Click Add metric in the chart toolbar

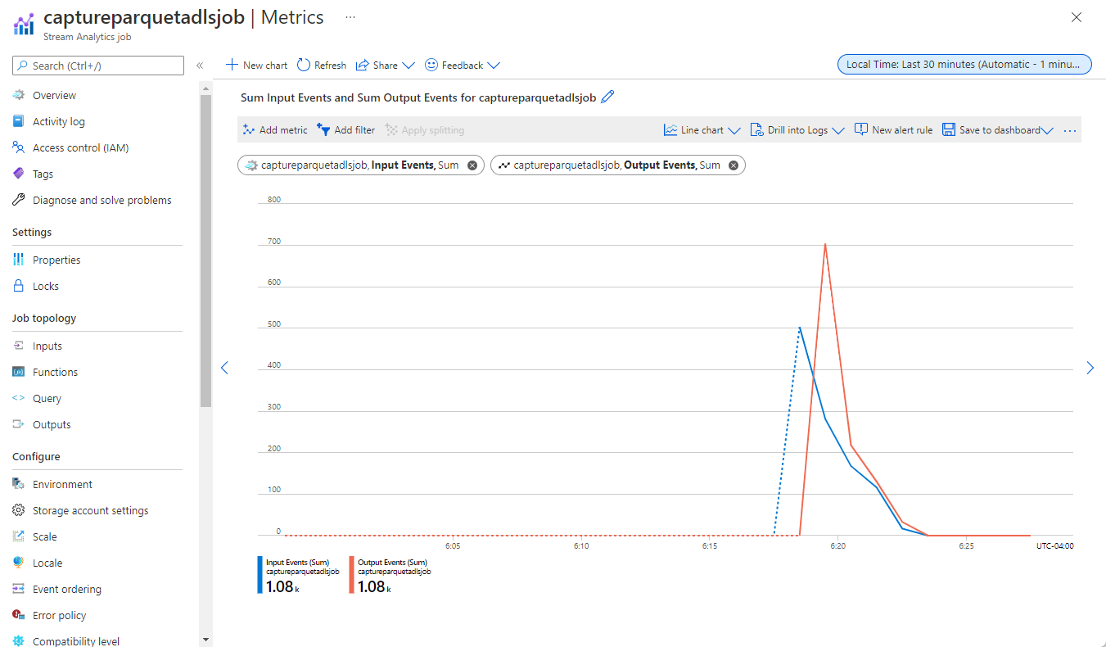pyautogui.click(x=275, y=129)
